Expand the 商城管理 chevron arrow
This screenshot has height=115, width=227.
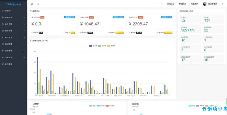(24, 44)
